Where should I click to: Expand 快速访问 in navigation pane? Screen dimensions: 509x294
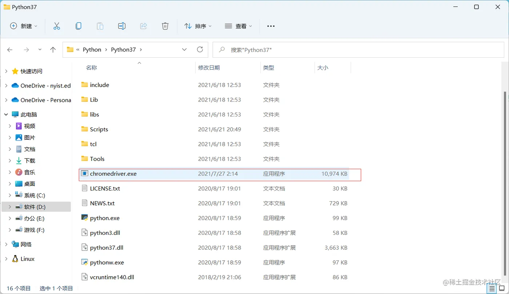pos(6,71)
